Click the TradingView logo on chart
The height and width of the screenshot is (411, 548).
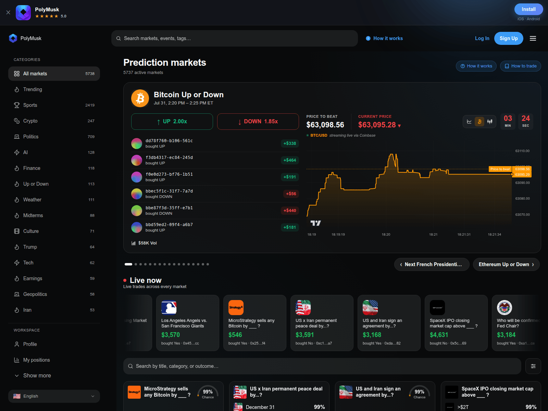pyautogui.click(x=315, y=223)
